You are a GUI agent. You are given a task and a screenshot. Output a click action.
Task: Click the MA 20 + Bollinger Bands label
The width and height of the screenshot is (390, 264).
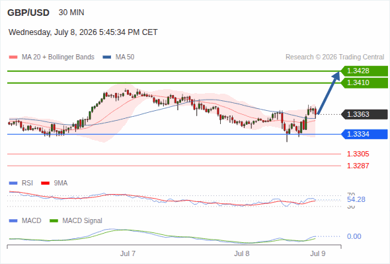[58, 57]
